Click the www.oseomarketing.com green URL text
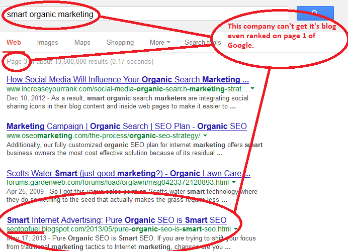This screenshot has height=251, width=348. [x=104, y=136]
